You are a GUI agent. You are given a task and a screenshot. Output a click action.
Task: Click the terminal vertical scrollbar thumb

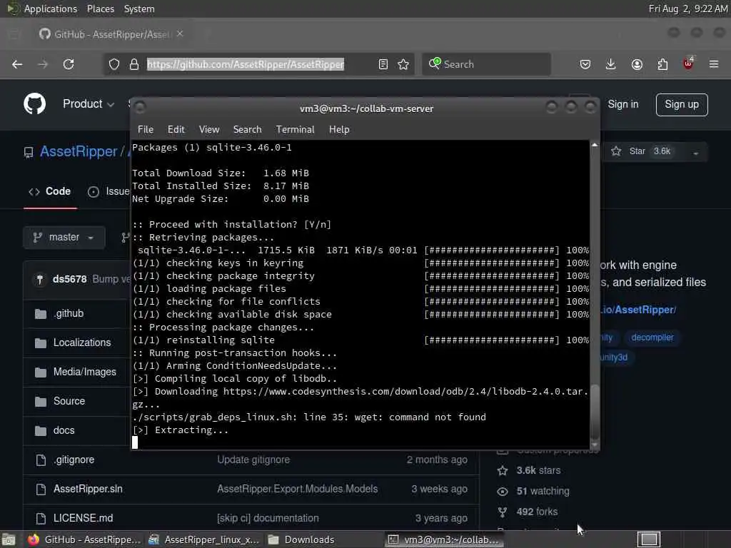pyautogui.click(x=595, y=411)
